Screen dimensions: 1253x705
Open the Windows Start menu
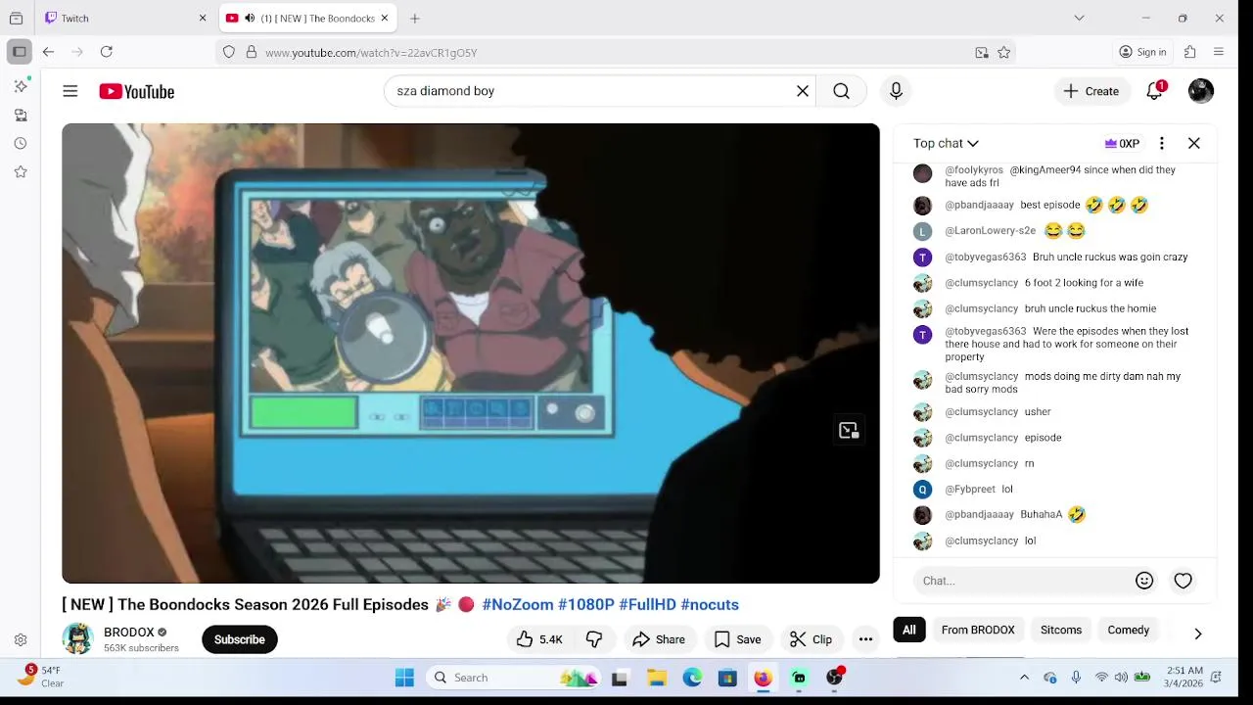(x=404, y=678)
